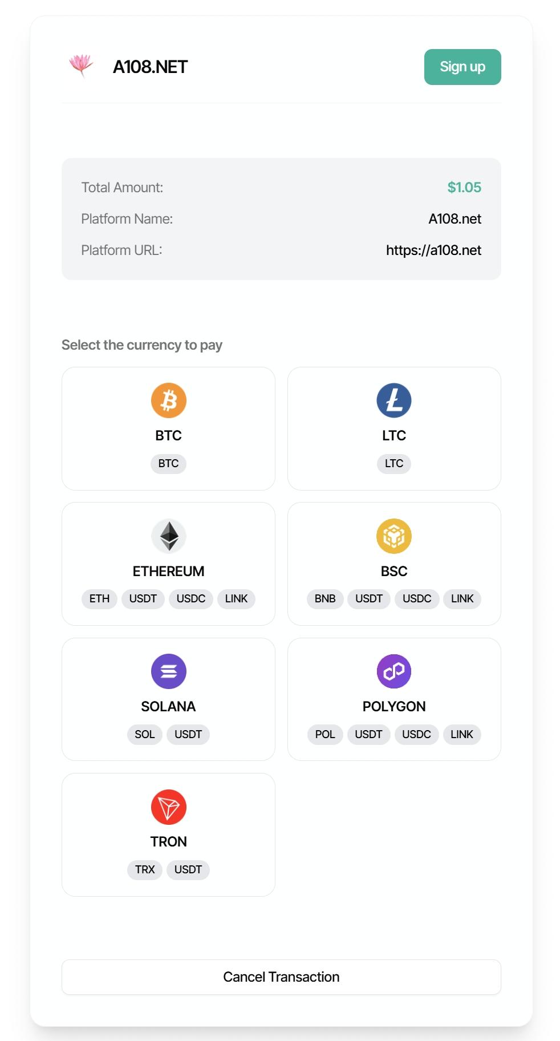
Task: Choose the yellow BSC network icon
Action: pyautogui.click(x=393, y=536)
